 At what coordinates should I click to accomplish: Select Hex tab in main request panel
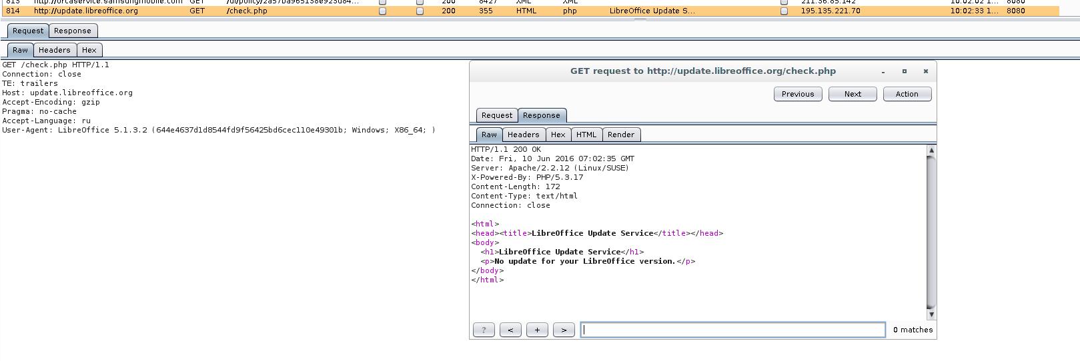[x=89, y=50]
